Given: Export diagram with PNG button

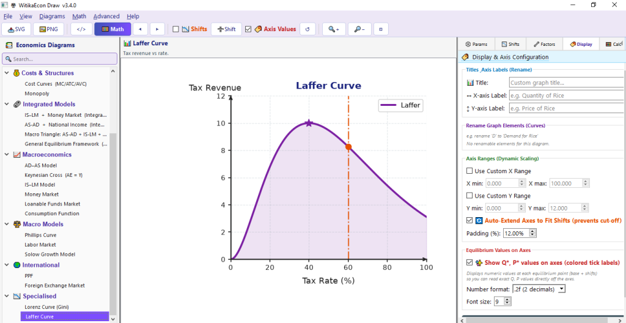Looking at the screenshot, I should tap(49, 29).
